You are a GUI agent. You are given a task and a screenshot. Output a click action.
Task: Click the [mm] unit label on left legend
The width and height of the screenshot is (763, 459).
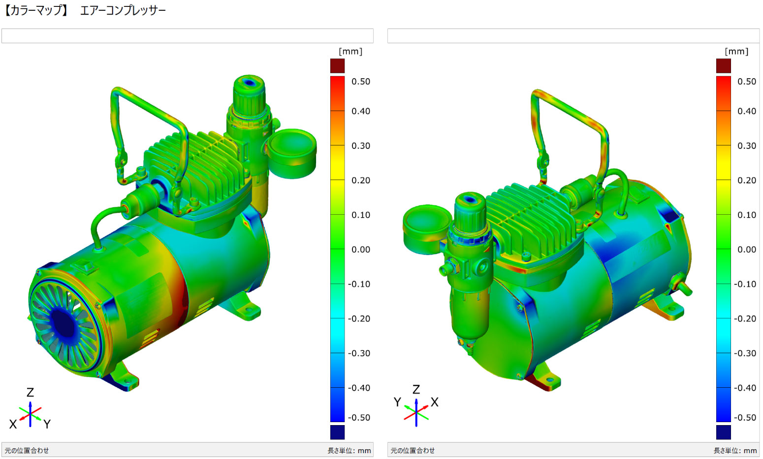click(350, 52)
